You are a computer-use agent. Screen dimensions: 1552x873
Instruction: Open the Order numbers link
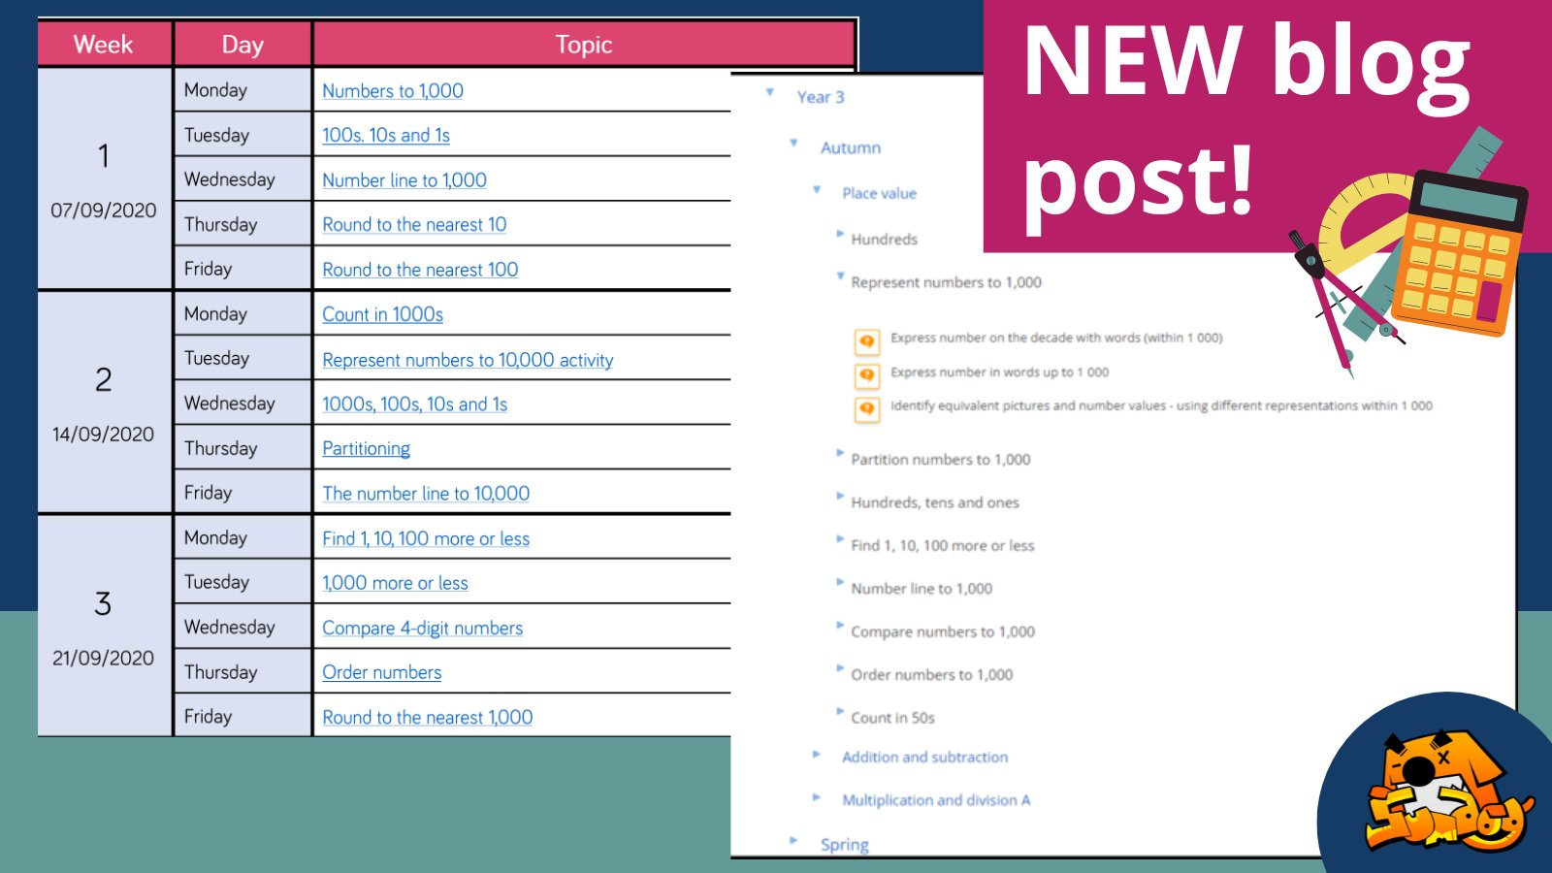pyautogui.click(x=381, y=672)
